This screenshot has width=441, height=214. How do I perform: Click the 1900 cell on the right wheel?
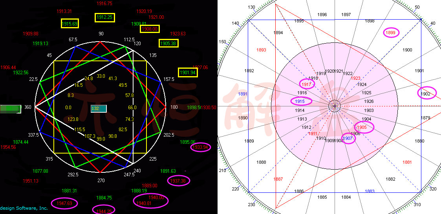coord(407,50)
